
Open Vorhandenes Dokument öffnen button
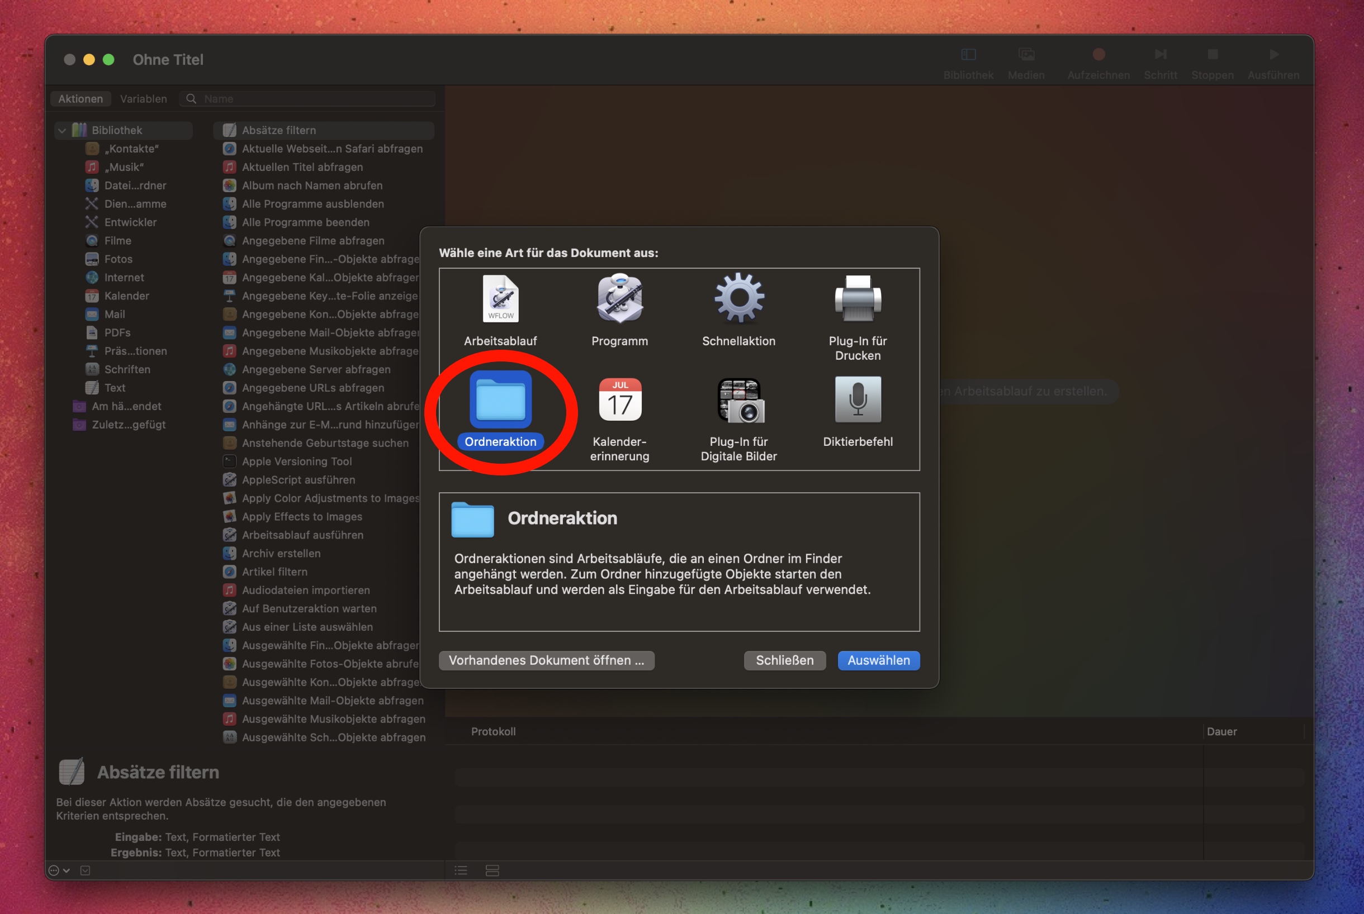click(546, 660)
